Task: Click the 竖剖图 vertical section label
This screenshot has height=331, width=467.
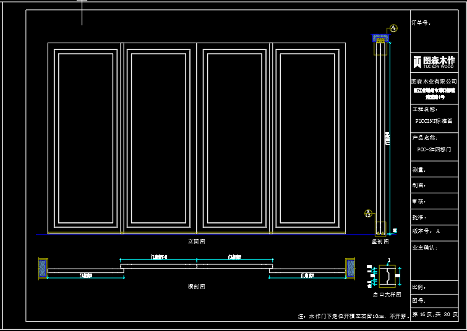Action: coord(380,241)
